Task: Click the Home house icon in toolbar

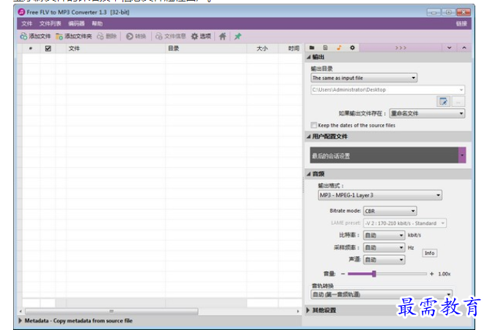Action: [222, 37]
